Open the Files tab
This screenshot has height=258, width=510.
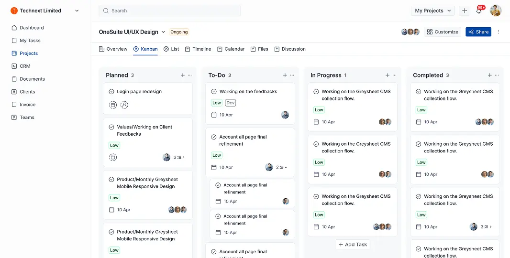point(259,49)
